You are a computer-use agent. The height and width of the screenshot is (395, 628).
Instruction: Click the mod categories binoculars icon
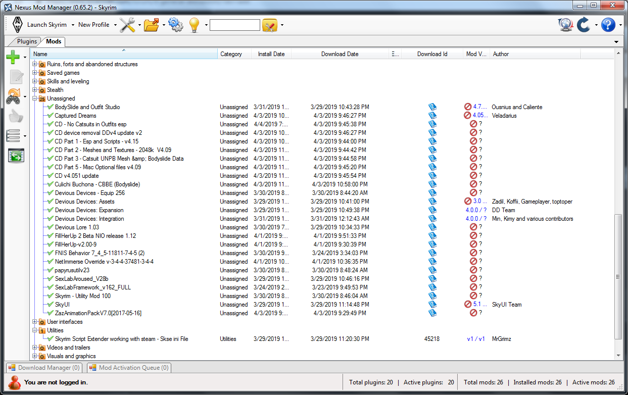pyautogui.click(x=13, y=96)
